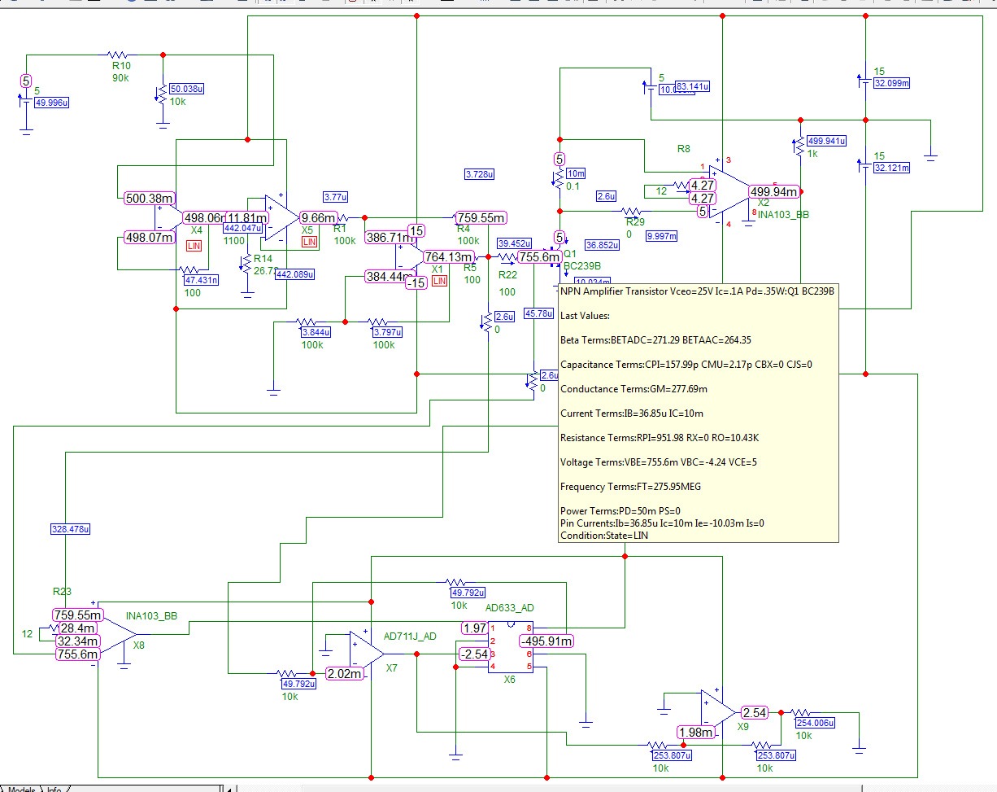Select the 1k resistor carrying 499.941u
This screenshot has height=792, width=997.
click(800, 147)
